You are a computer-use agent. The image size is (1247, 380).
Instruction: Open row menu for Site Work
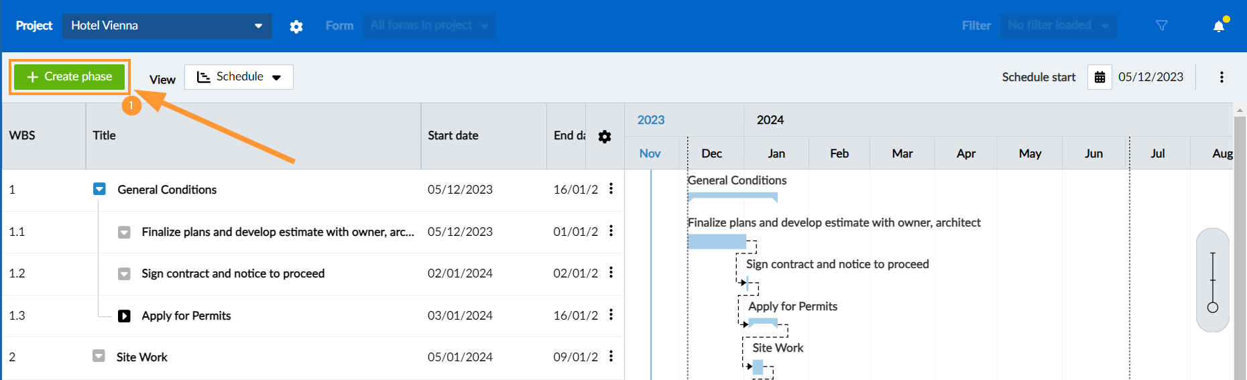[611, 357]
